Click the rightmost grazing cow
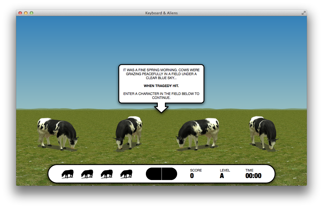The width and height of the screenshot is (323, 208). coord(263,133)
